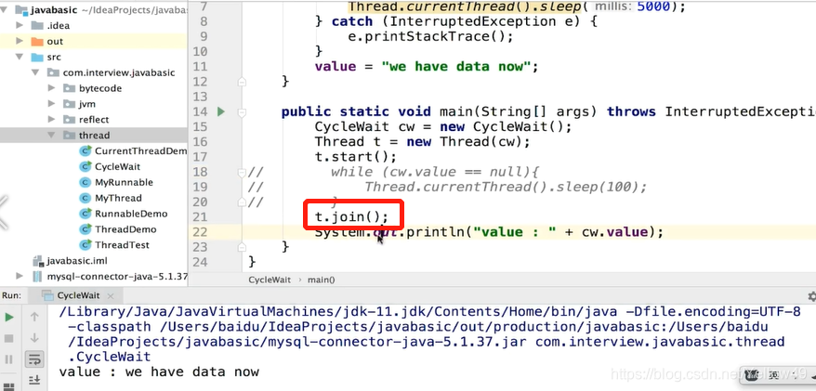This screenshot has height=391, width=816.
Task: Click the green run gutter arrow beside main()
Action: (220, 111)
